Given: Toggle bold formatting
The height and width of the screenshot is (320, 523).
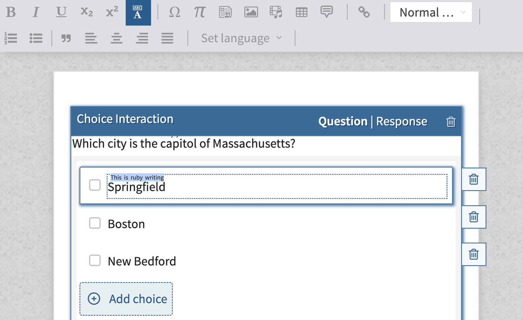Looking at the screenshot, I should 11,12.
